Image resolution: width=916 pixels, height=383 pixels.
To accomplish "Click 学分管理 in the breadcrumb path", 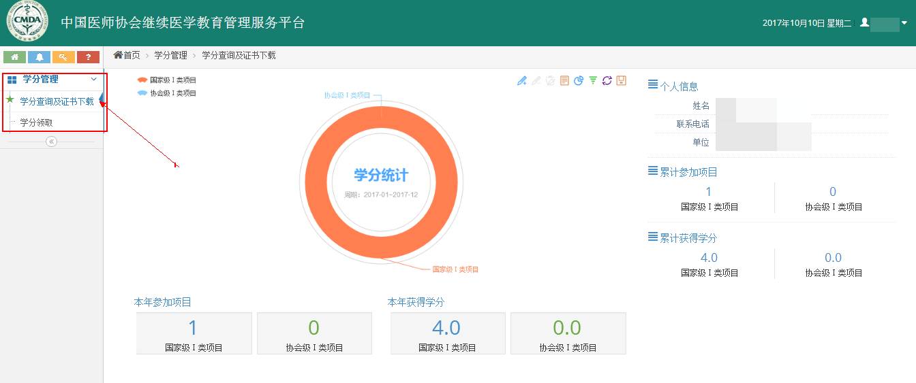I will (x=170, y=55).
